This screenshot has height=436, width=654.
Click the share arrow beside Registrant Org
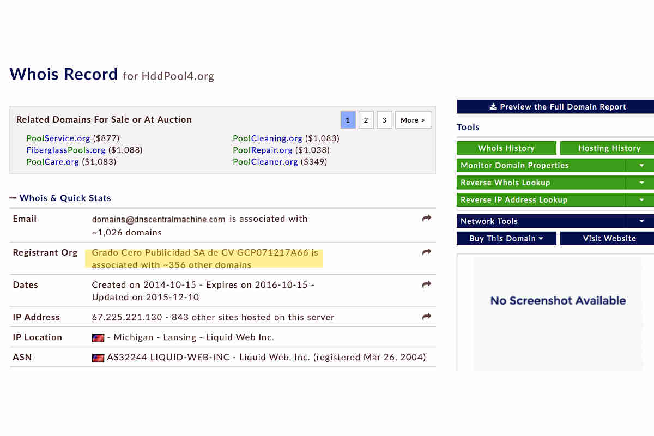pyautogui.click(x=427, y=252)
